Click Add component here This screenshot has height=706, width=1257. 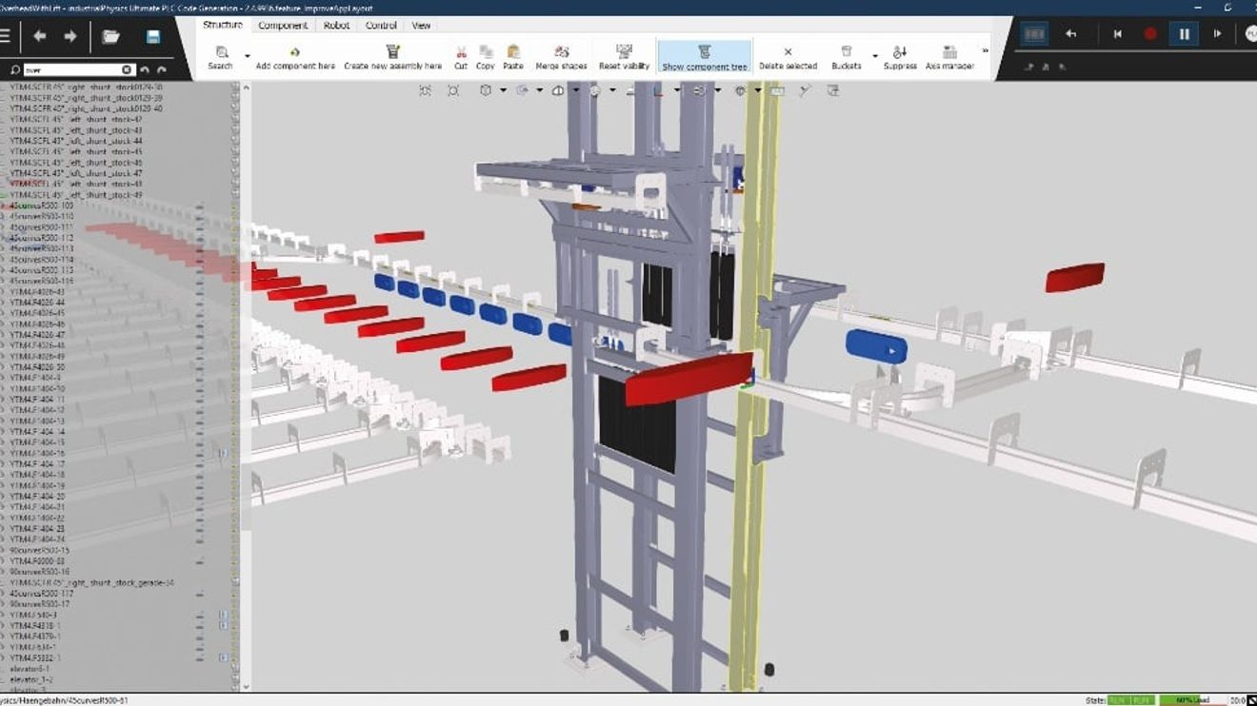[295, 57]
